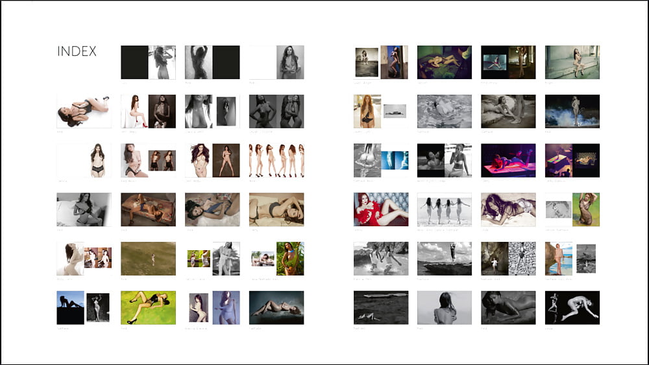Open the solid black panel thumbnail in top row
The height and width of the screenshot is (365, 649).
click(x=134, y=62)
